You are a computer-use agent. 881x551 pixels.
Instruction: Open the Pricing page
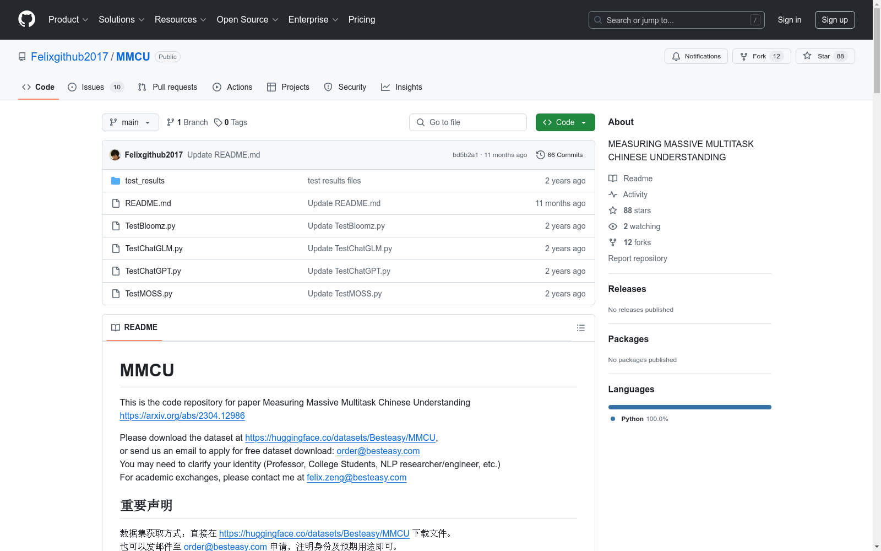(x=362, y=19)
